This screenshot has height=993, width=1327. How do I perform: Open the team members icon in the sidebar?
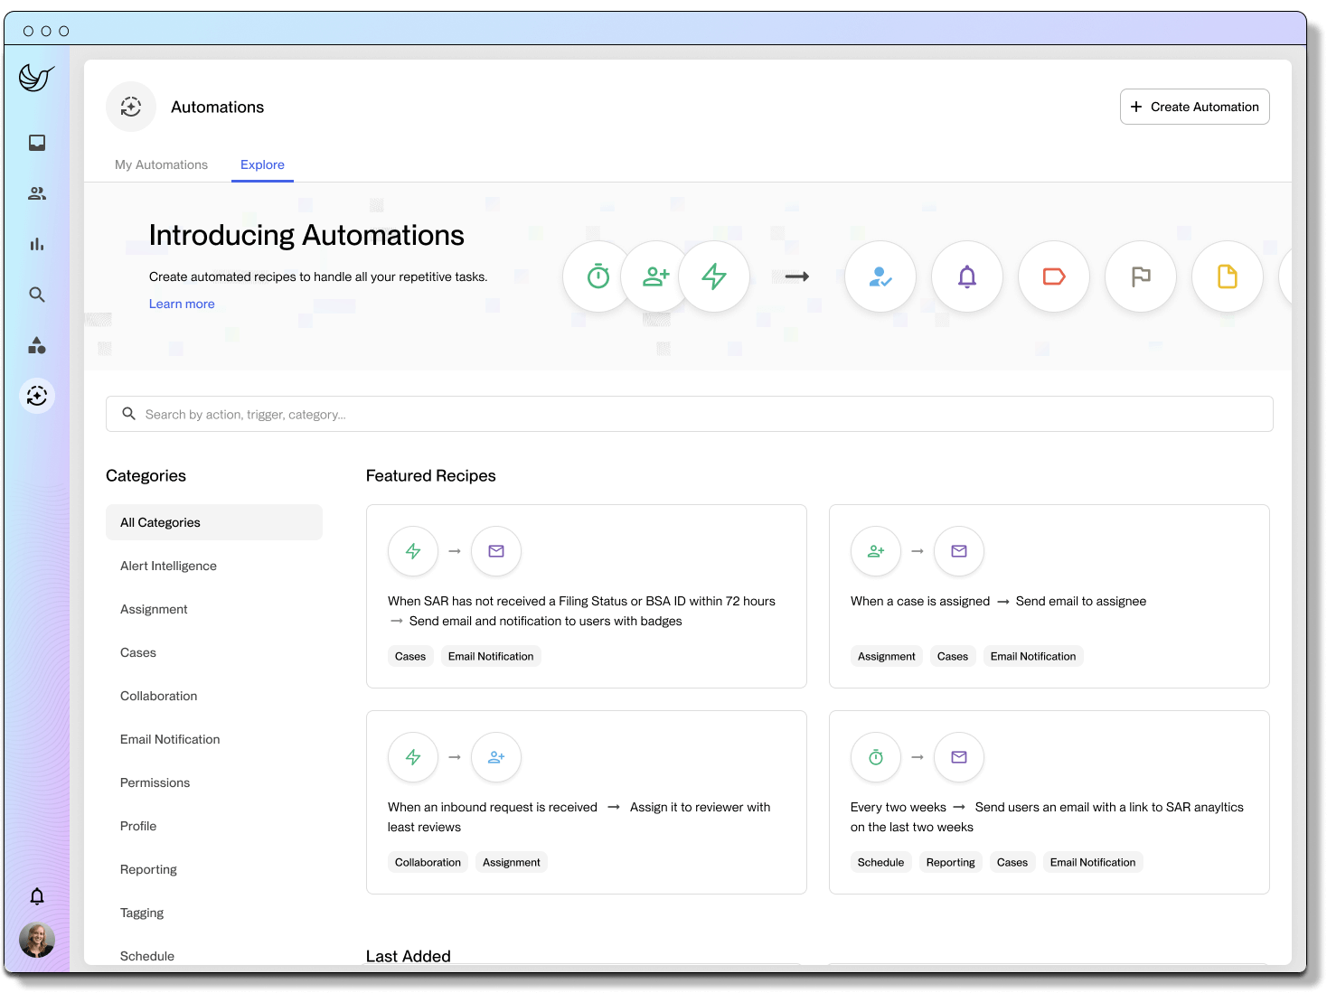[37, 192]
